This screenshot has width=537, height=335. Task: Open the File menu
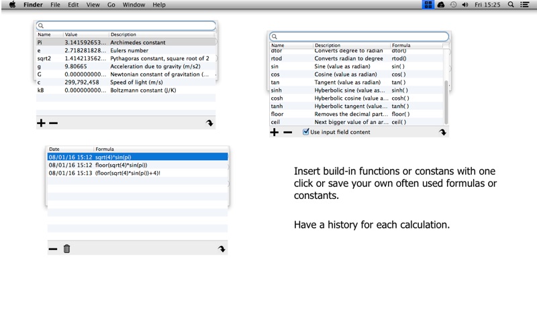click(x=55, y=5)
